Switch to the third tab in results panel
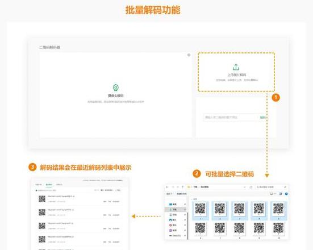313x250 pixels. 59,185
